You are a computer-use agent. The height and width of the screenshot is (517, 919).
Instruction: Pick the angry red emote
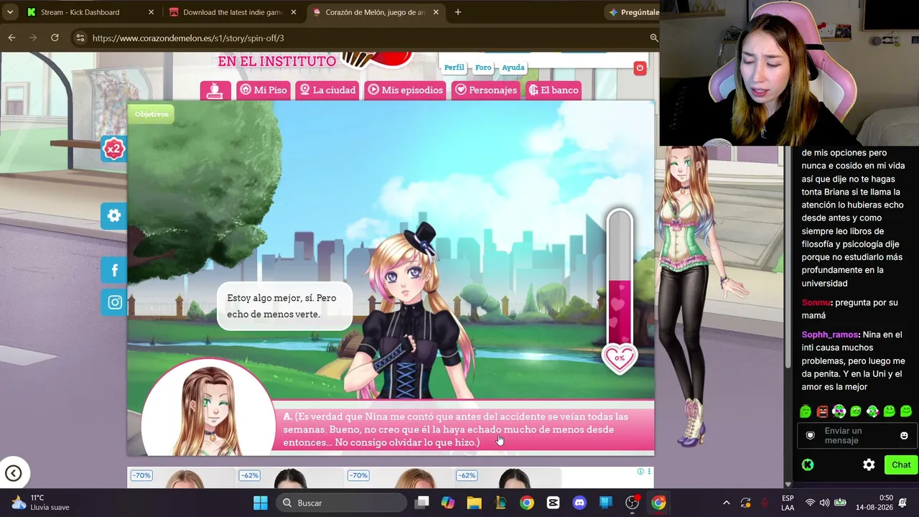[822, 411]
